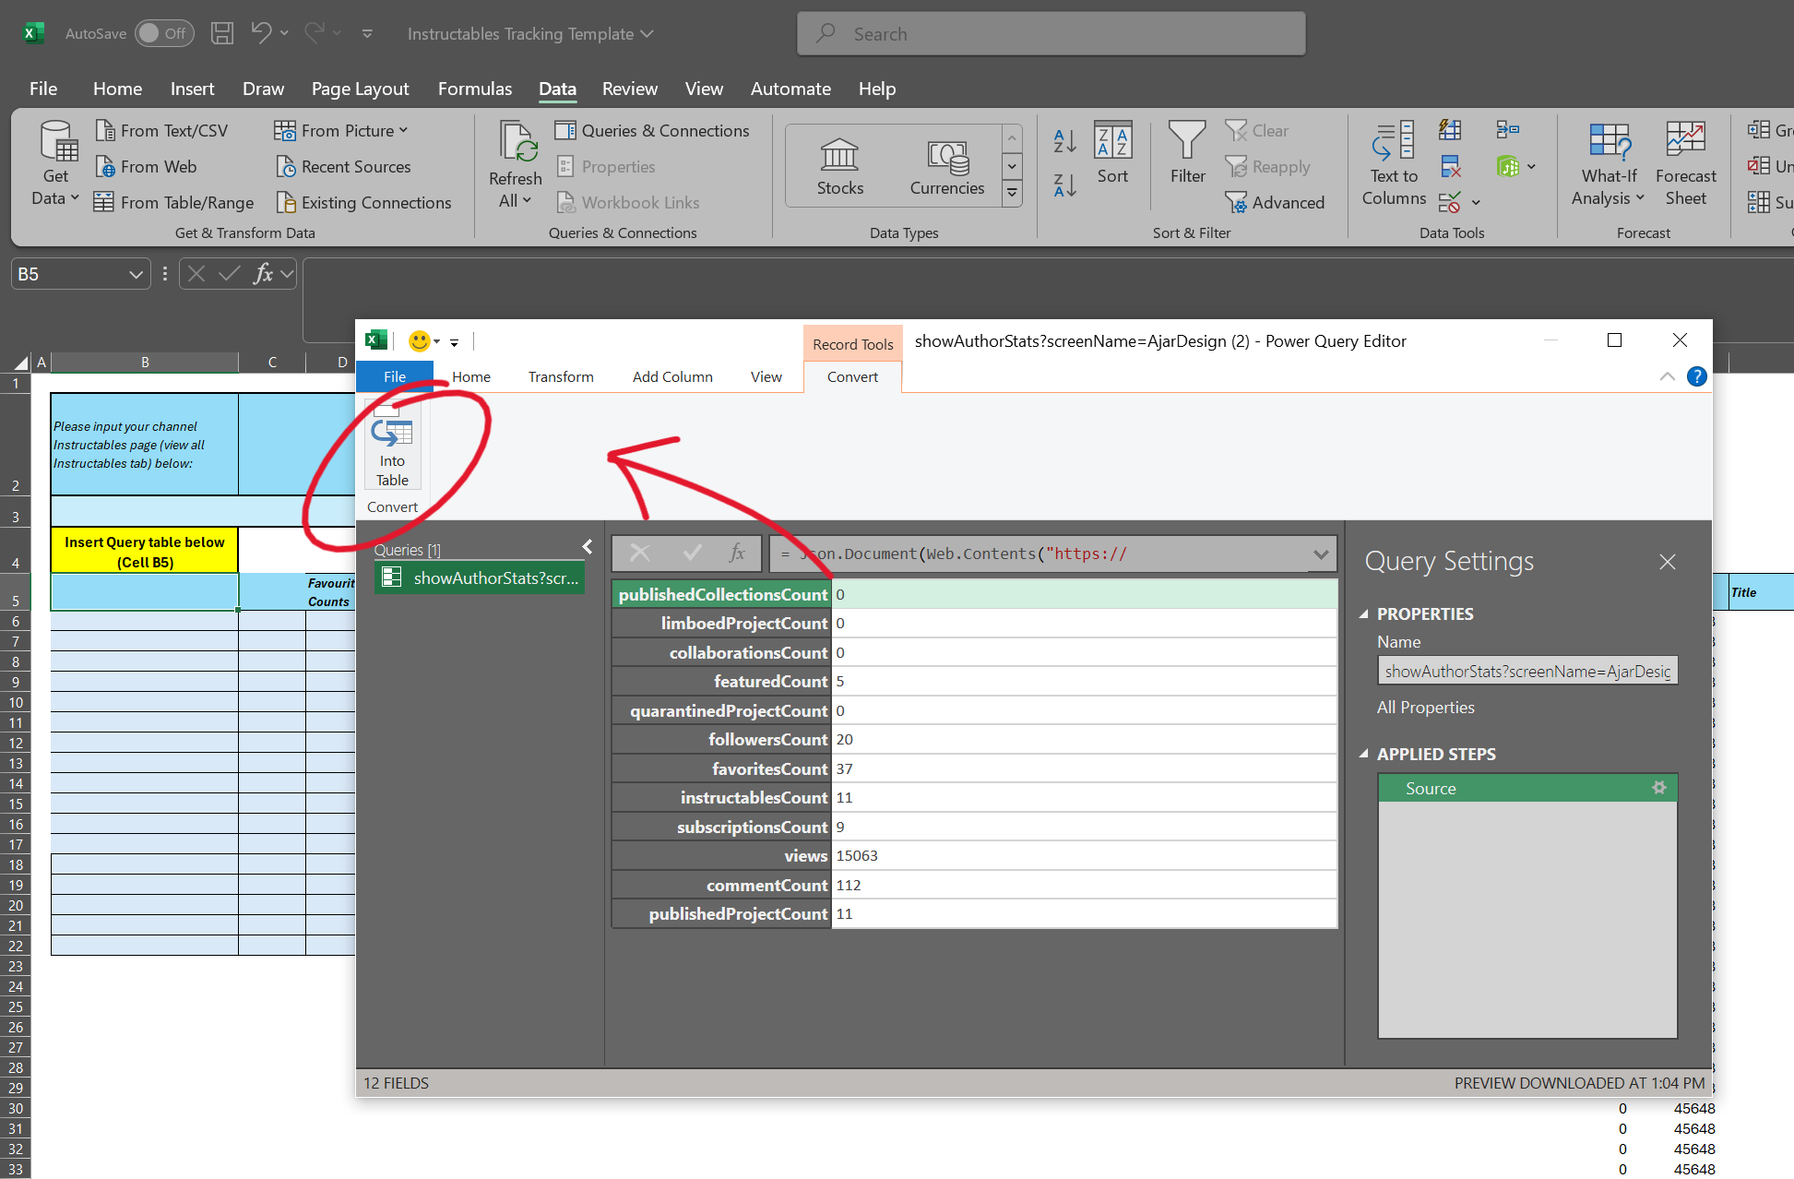Create a Forecast Sheet
This screenshot has width=1794, height=1179.
(x=1685, y=165)
